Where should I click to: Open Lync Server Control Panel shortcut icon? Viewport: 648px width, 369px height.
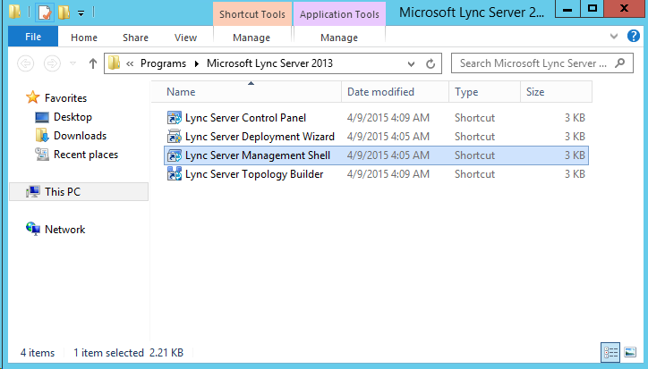tap(175, 118)
